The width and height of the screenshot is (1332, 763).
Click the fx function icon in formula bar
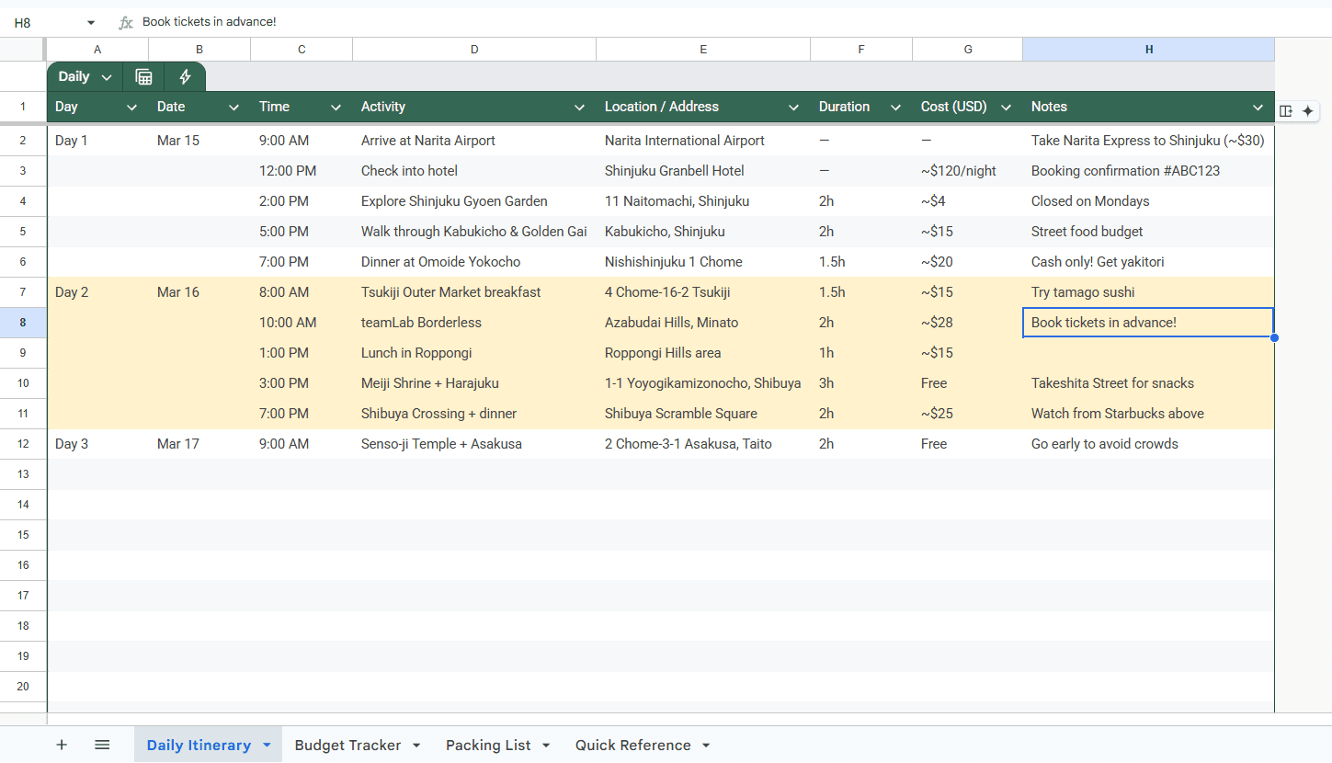(126, 22)
